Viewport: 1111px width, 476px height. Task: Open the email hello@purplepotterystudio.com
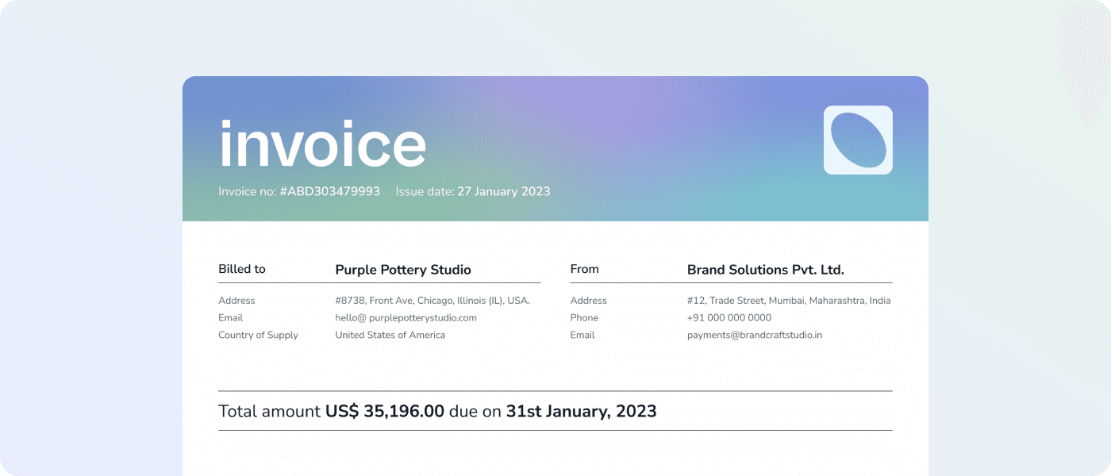click(x=406, y=317)
